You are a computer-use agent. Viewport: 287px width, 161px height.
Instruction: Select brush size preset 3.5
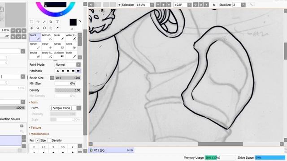pyautogui.click(x=63, y=149)
